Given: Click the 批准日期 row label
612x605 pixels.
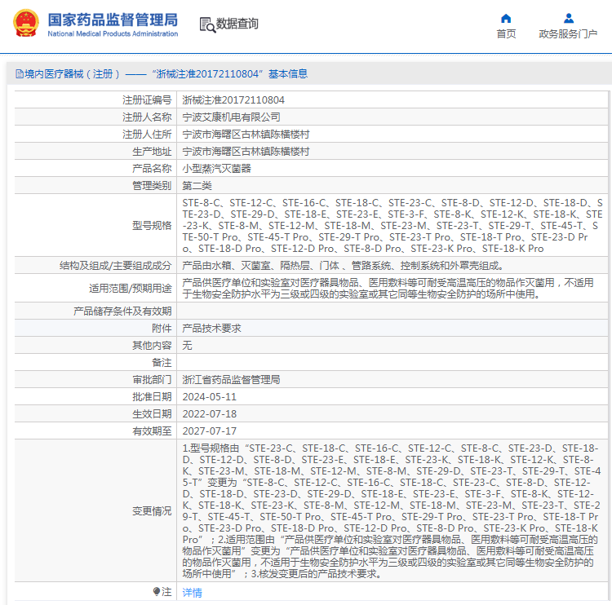Looking at the screenshot, I should (x=152, y=397).
